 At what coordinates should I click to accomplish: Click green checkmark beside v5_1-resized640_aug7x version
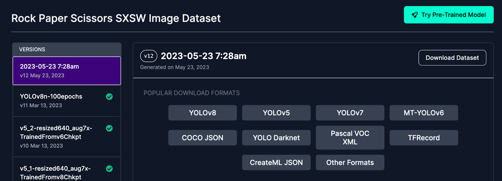click(109, 169)
